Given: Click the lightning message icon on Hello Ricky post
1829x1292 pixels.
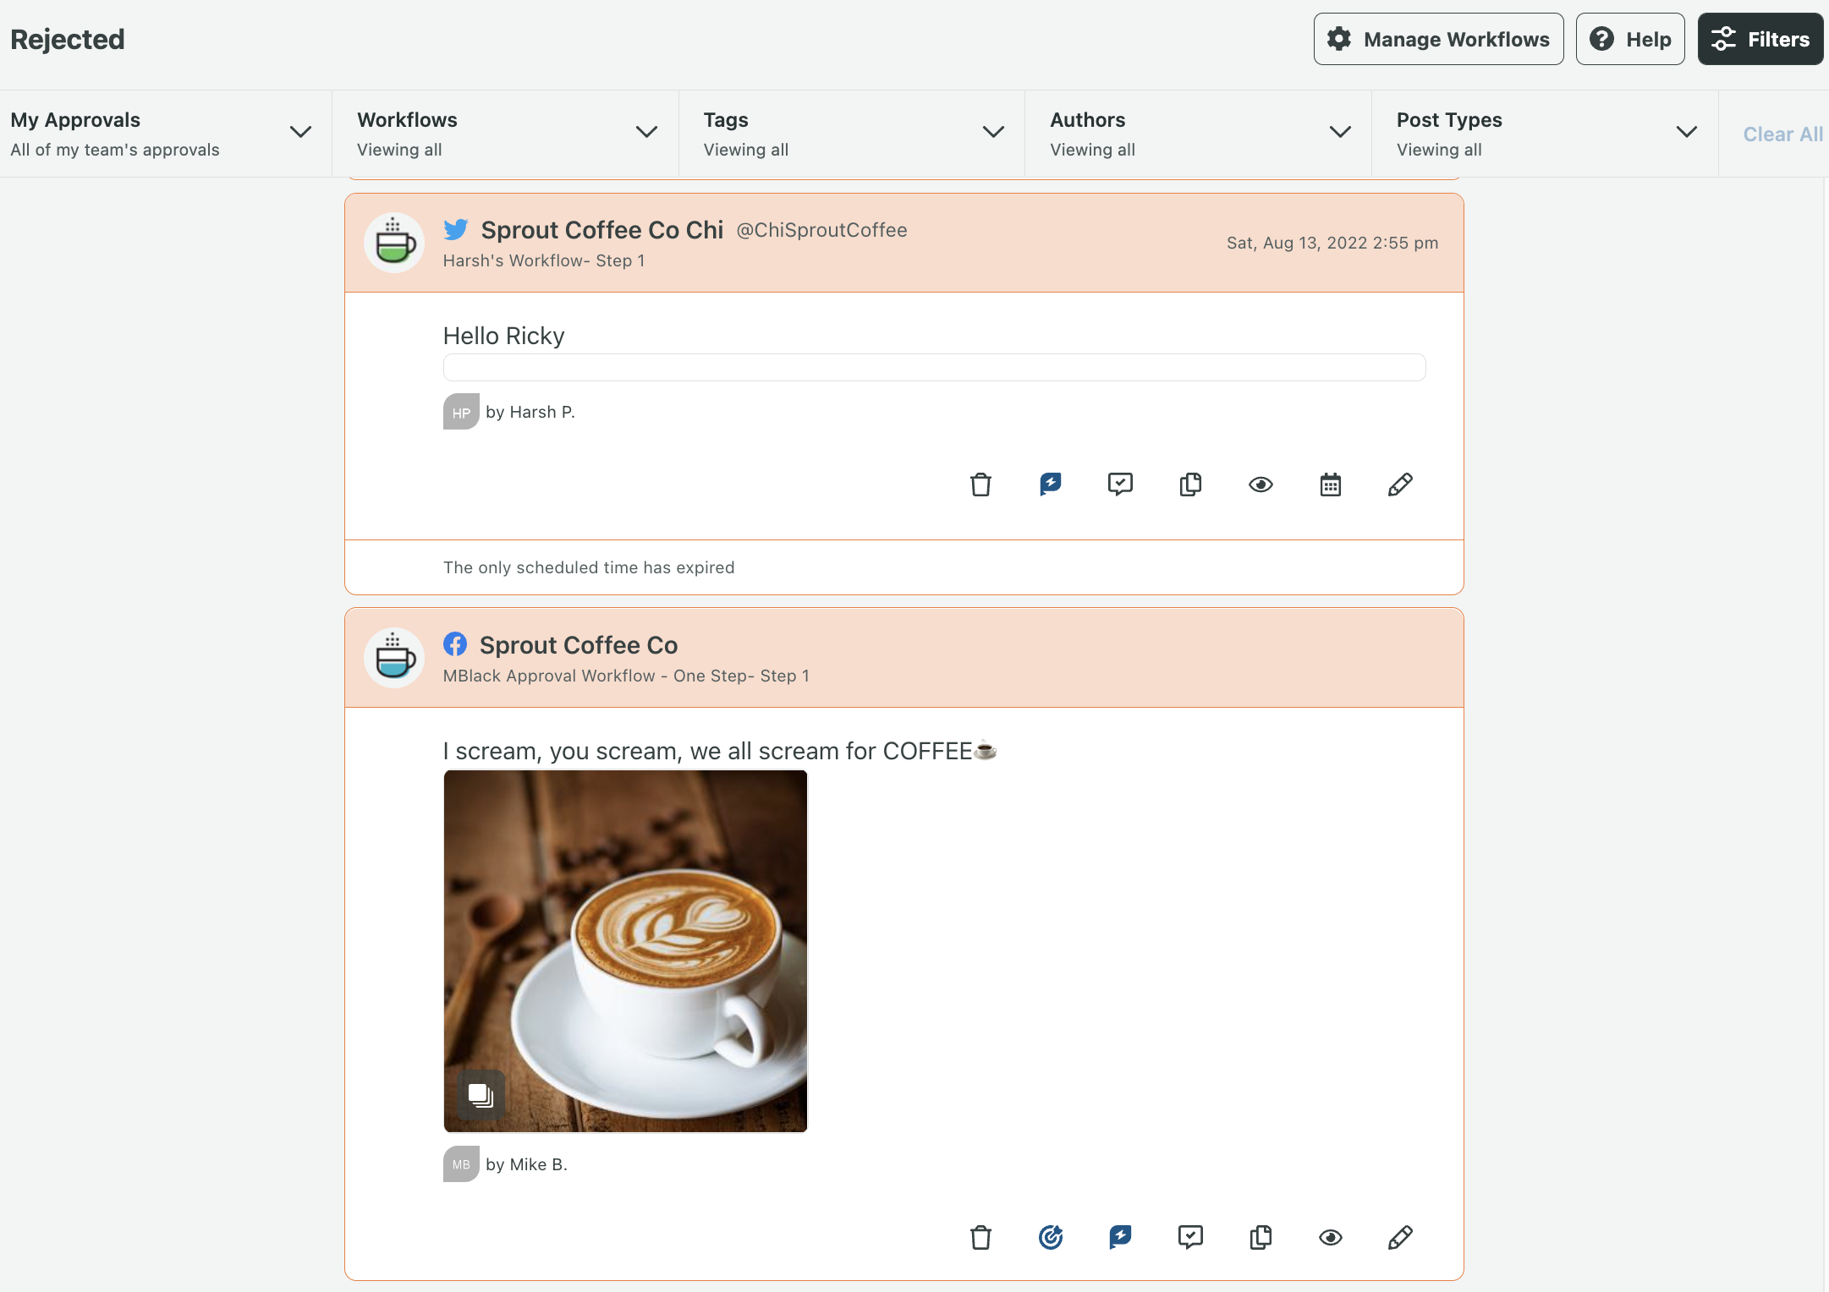Looking at the screenshot, I should pos(1051,484).
